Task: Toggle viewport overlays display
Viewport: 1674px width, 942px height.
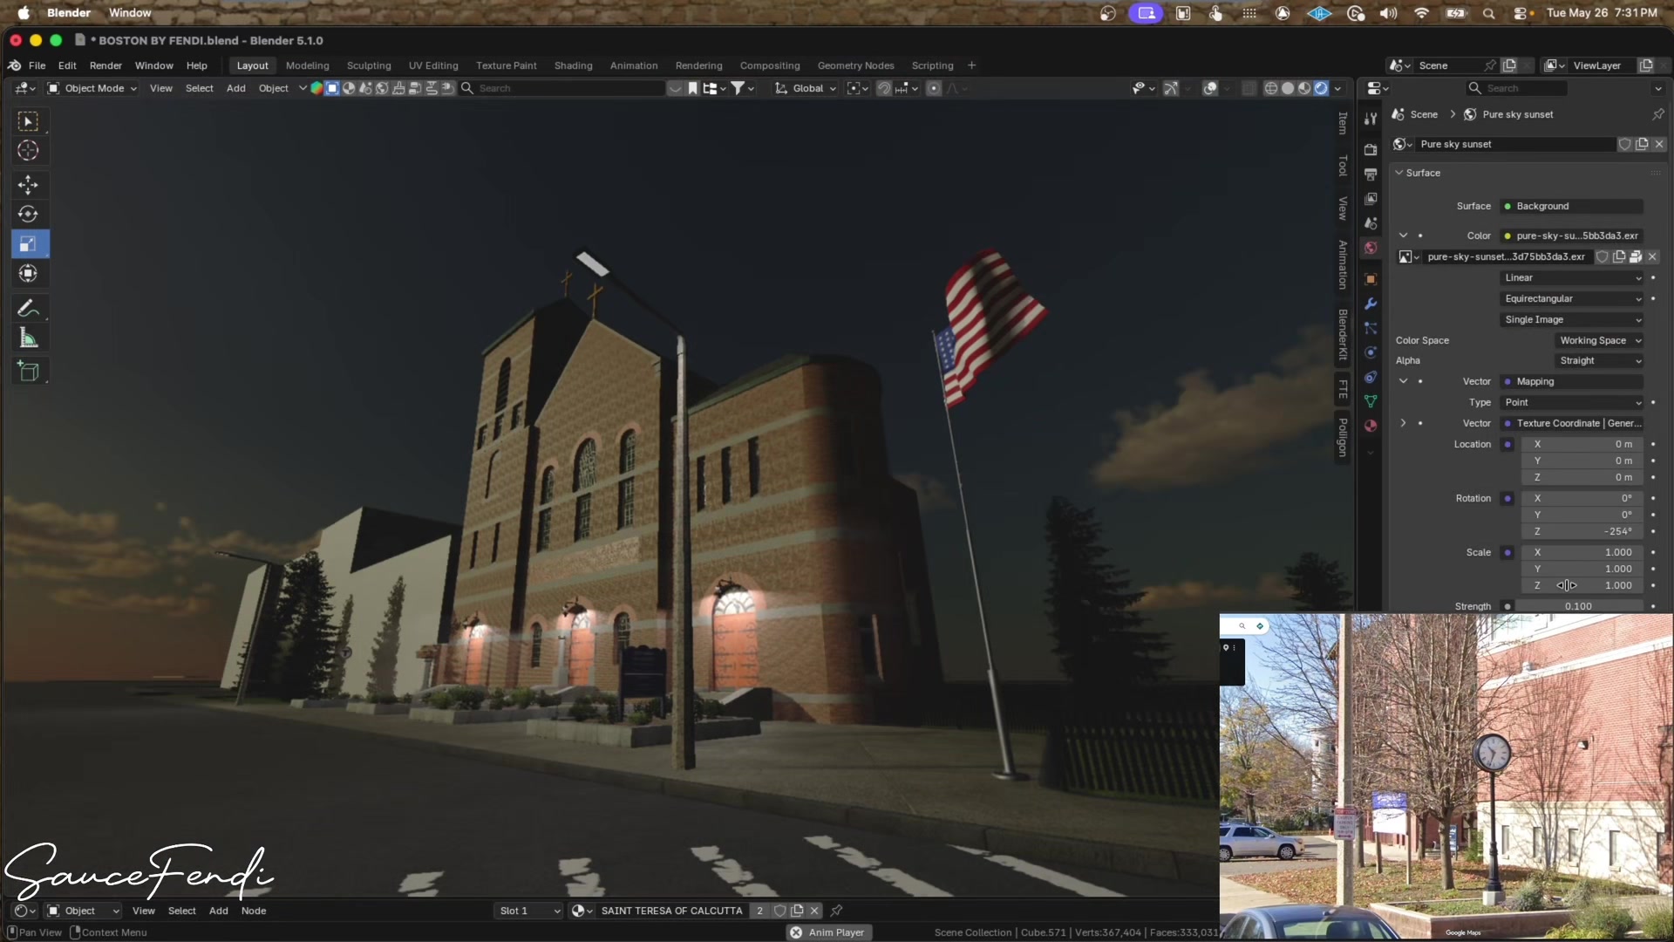Action: (x=1210, y=88)
